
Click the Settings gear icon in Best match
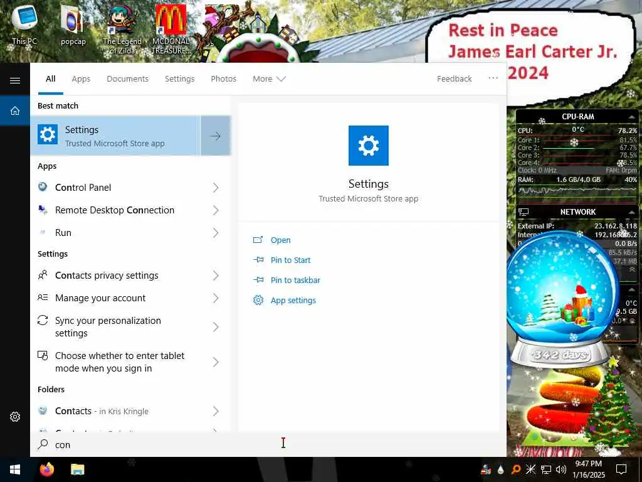[x=48, y=134]
